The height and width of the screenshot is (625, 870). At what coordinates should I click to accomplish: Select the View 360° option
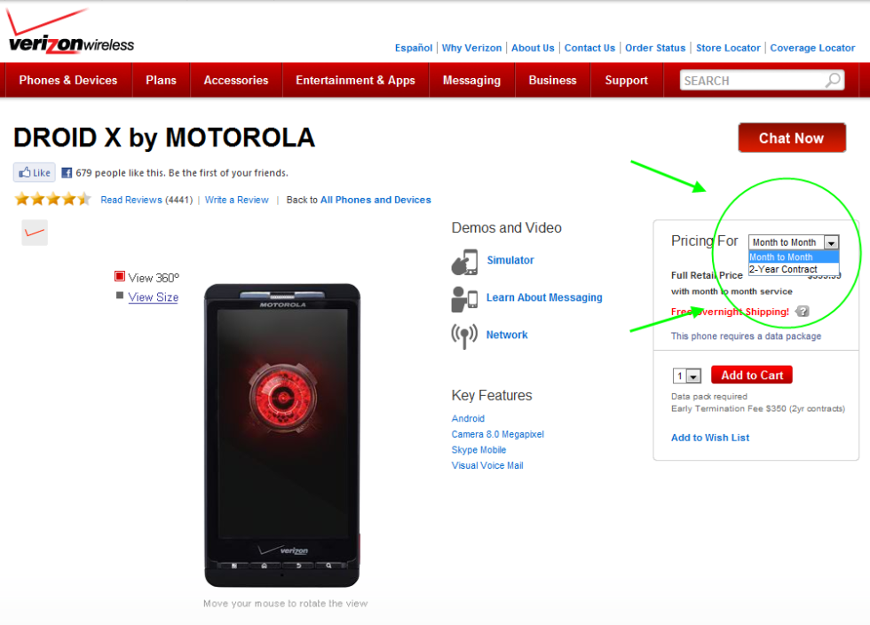(x=147, y=277)
